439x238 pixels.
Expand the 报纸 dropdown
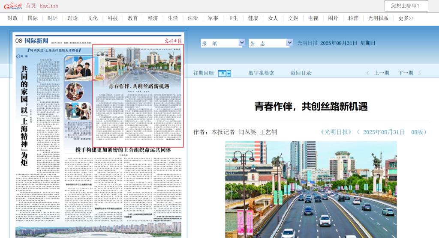[241, 43]
